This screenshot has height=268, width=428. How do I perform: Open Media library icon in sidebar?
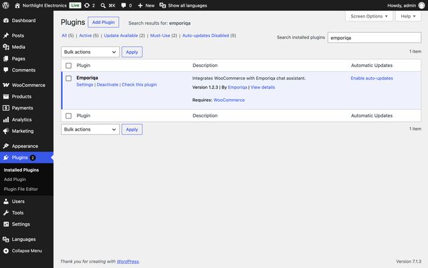pos(6,47)
